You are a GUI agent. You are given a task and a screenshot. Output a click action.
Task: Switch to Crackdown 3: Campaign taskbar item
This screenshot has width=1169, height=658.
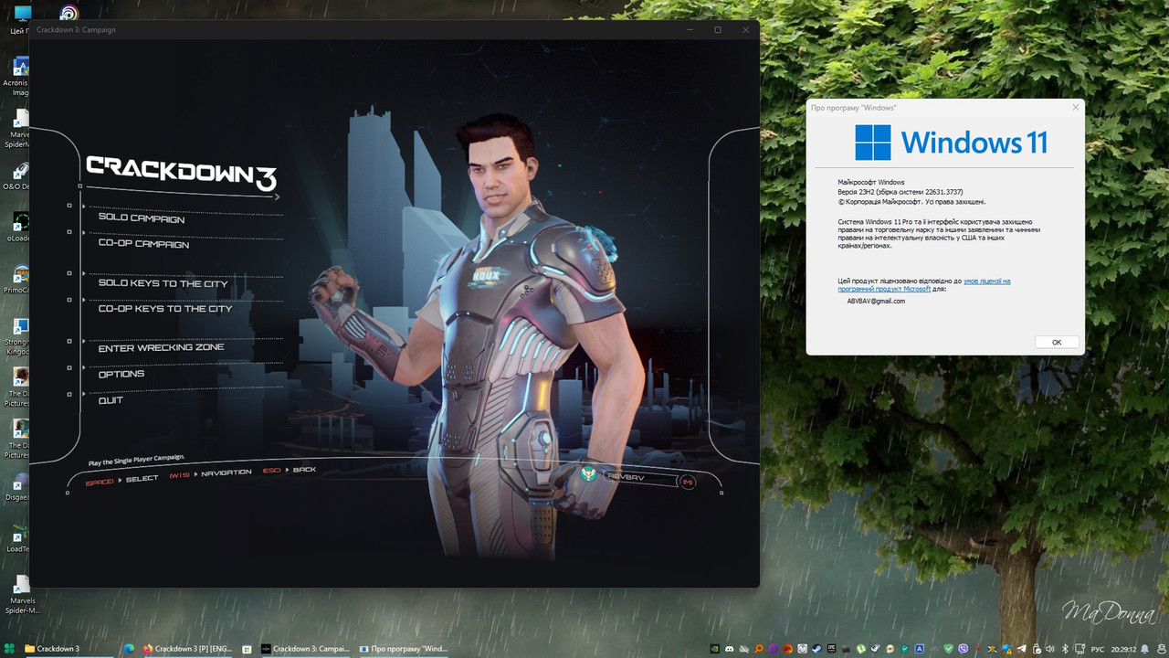(x=305, y=649)
